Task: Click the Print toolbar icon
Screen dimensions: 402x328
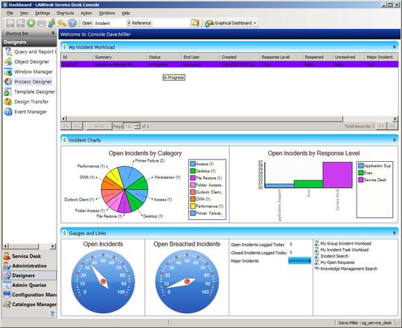Action: [41, 23]
